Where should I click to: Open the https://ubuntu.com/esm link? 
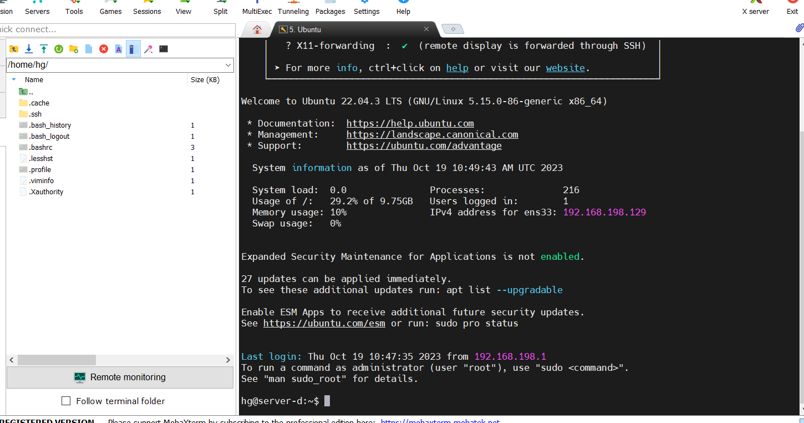pyautogui.click(x=324, y=323)
